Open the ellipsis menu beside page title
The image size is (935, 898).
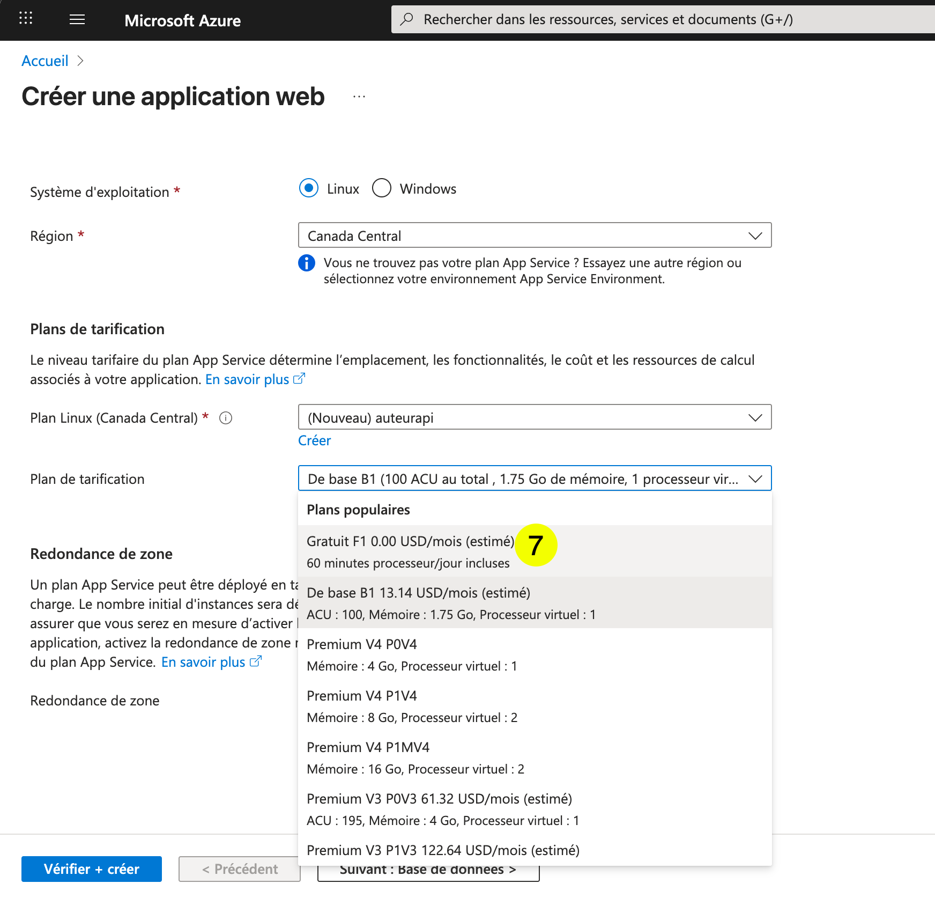pos(358,97)
